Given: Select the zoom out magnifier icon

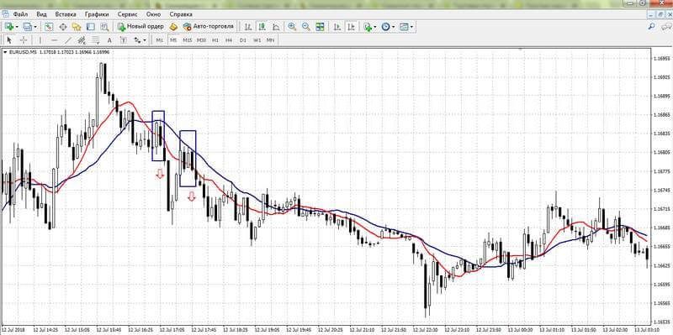Looking at the screenshot, I should click(x=306, y=27).
